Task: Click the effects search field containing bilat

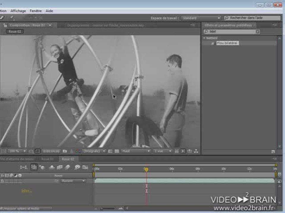Action: [231, 32]
